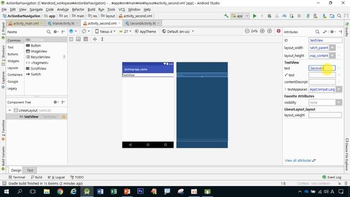
Task: Click the Sync Project with Gradle icon
Action: click(x=308, y=16)
